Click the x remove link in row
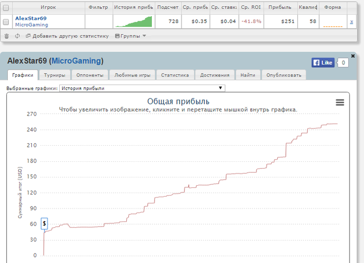This screenshot has height=263, width=364. click(352, 22)
